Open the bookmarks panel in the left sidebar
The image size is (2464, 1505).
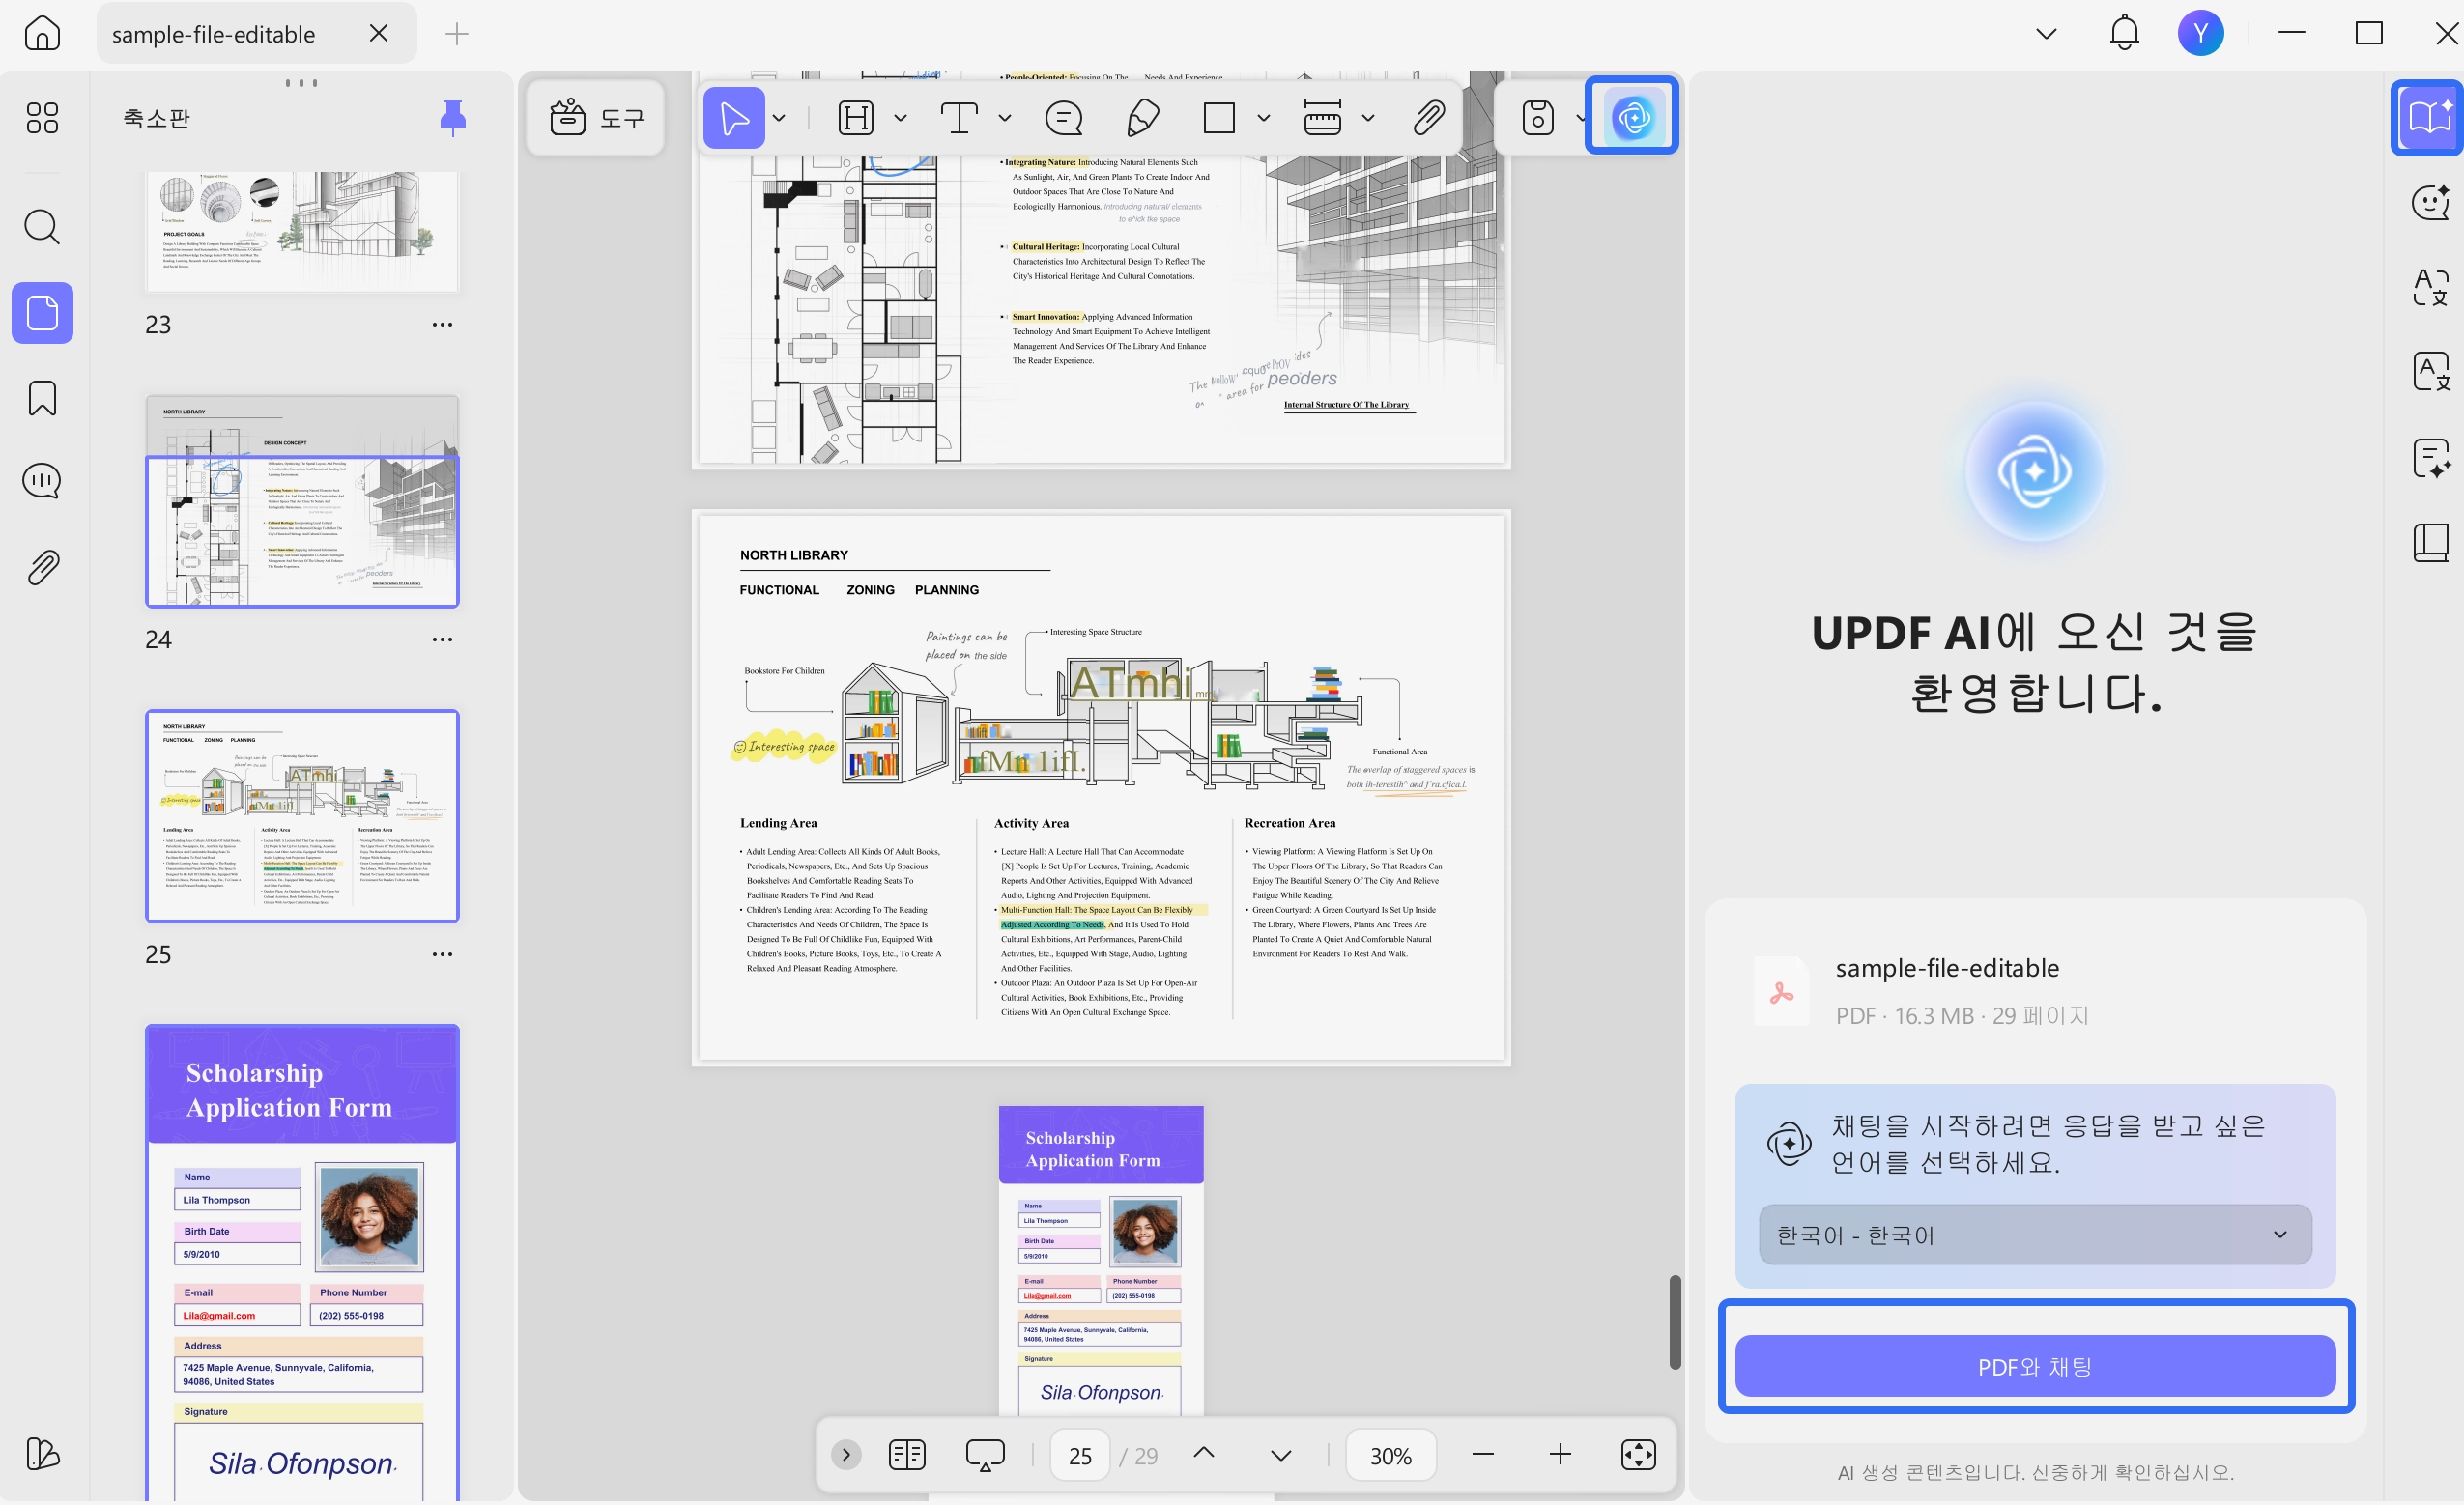[x=42, y=397]
